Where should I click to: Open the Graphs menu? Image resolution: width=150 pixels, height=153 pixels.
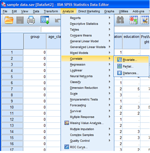(109, 11)
